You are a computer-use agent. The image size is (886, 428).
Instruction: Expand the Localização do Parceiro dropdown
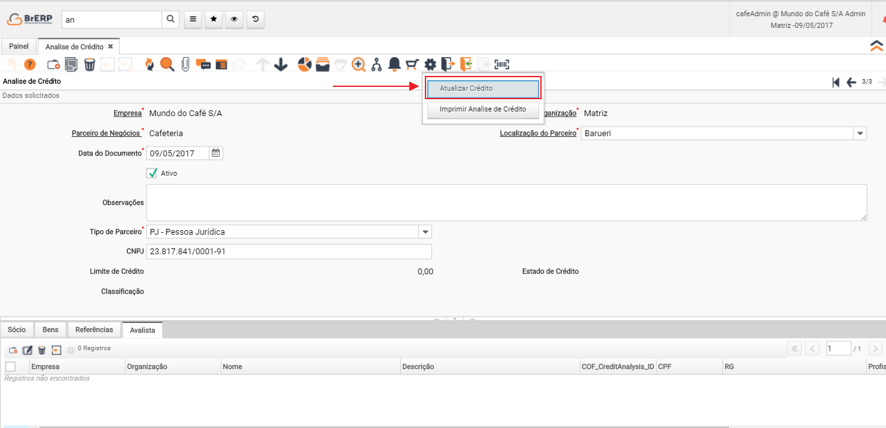coord(860,134)
